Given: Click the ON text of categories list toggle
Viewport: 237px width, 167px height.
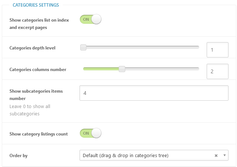Looking at the screenshot, I should click(86, 19).
